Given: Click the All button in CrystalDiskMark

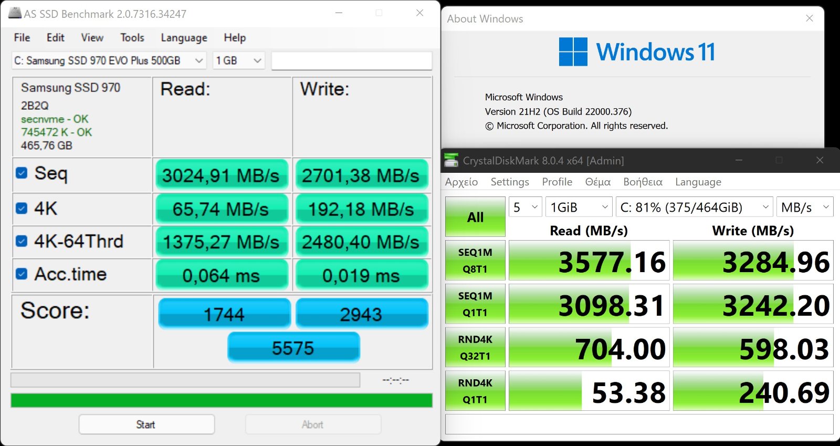Looking at the screenshot, I should tap(475, 217).
